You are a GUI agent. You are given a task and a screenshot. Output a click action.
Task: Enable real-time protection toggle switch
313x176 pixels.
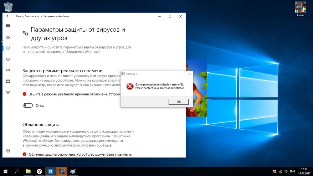[x=28, y=106]
